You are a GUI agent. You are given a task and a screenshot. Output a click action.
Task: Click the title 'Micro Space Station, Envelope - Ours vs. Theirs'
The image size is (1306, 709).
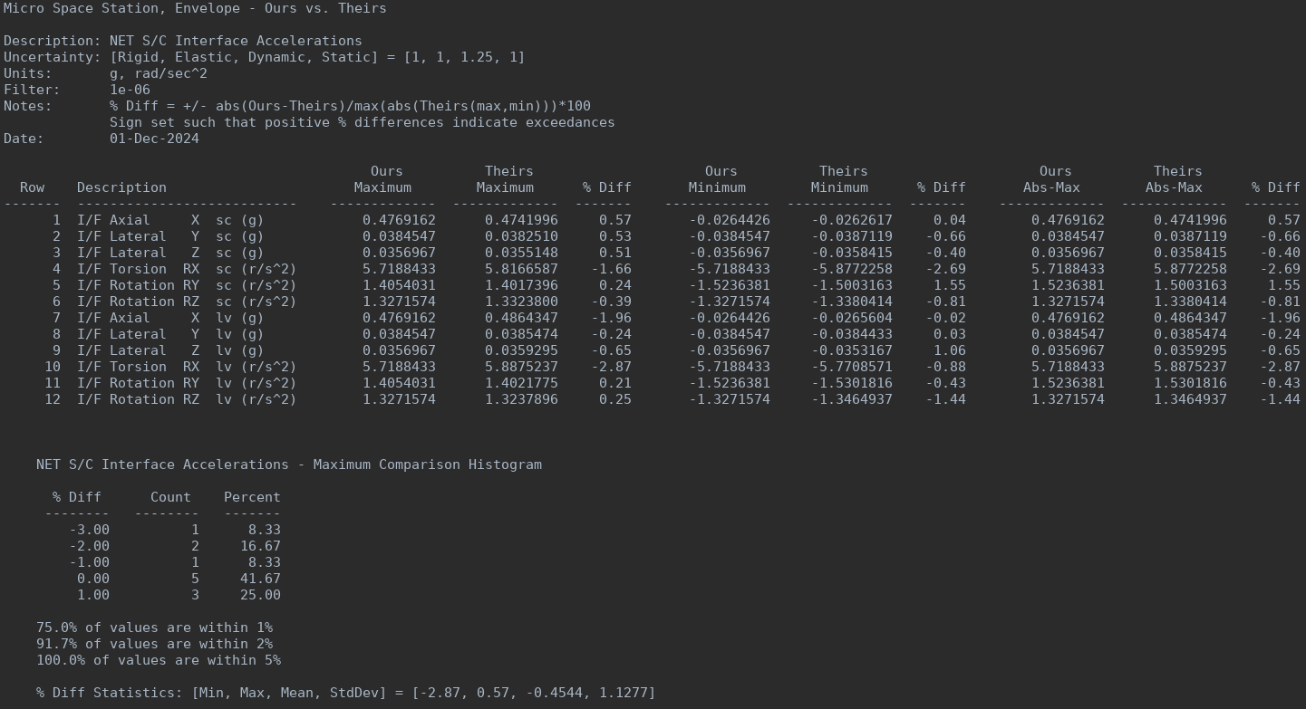click(x=195, y=8)
